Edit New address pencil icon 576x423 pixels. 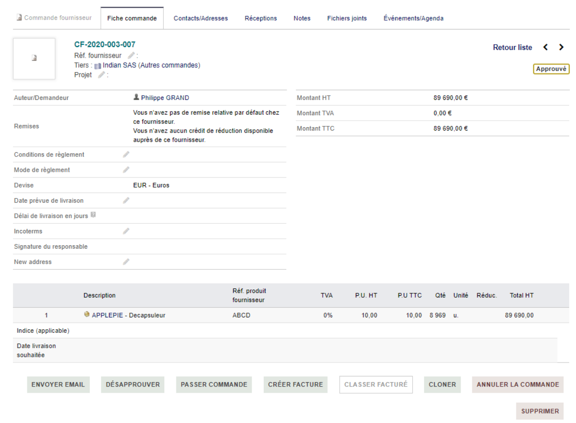coord(126,262)
